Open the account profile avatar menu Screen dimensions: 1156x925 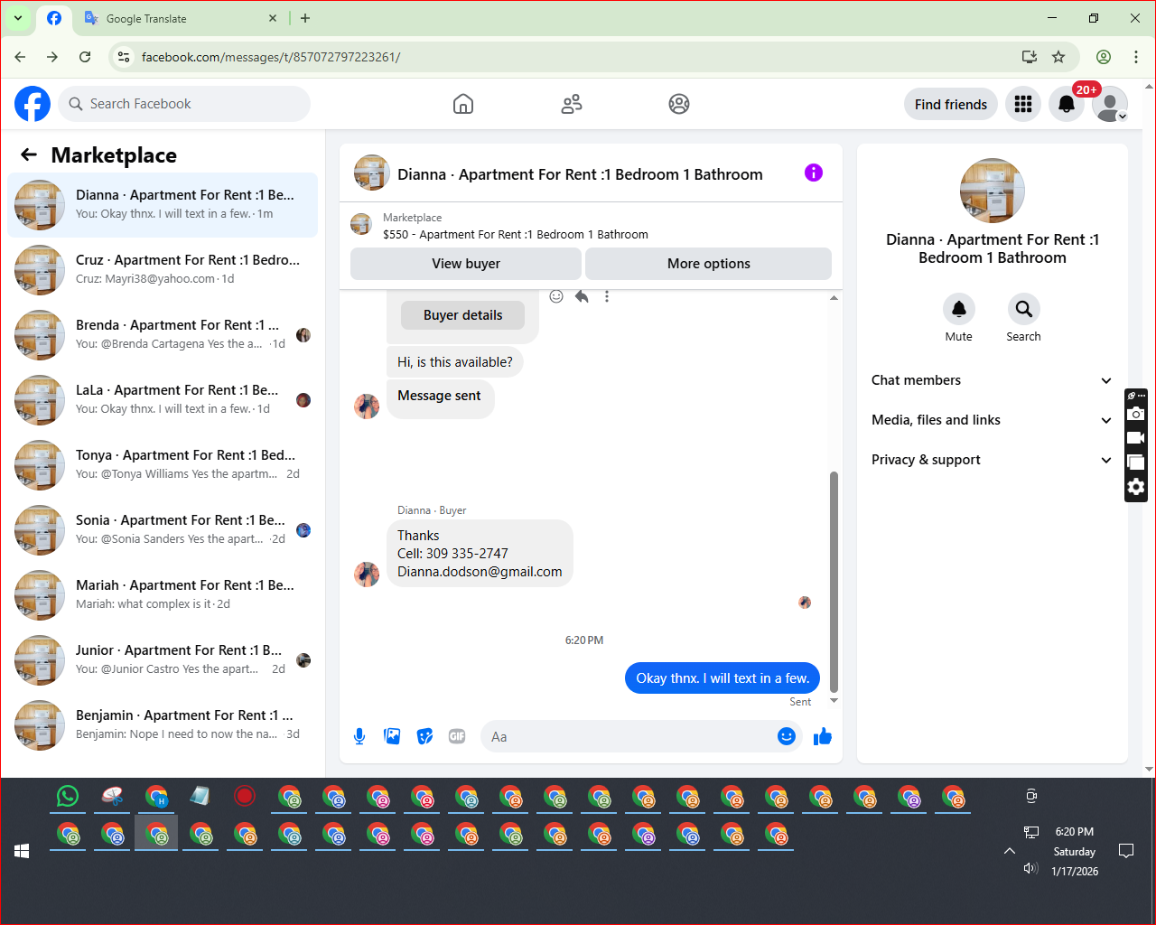[x=1110, y=104]
